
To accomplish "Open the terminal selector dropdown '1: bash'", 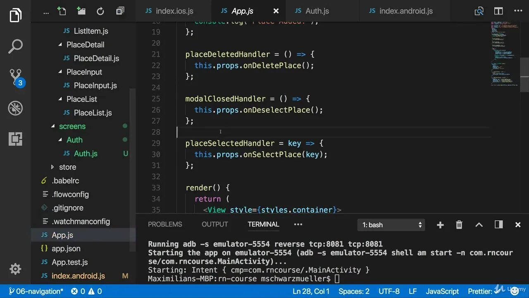I will click(391, 225).
